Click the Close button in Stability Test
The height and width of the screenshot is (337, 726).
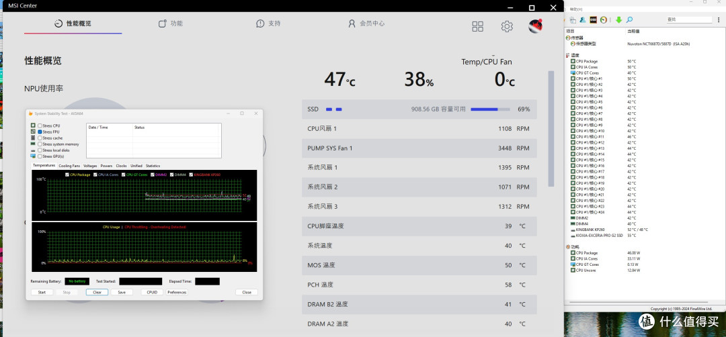pyautogui.click(x=247, y=292)
